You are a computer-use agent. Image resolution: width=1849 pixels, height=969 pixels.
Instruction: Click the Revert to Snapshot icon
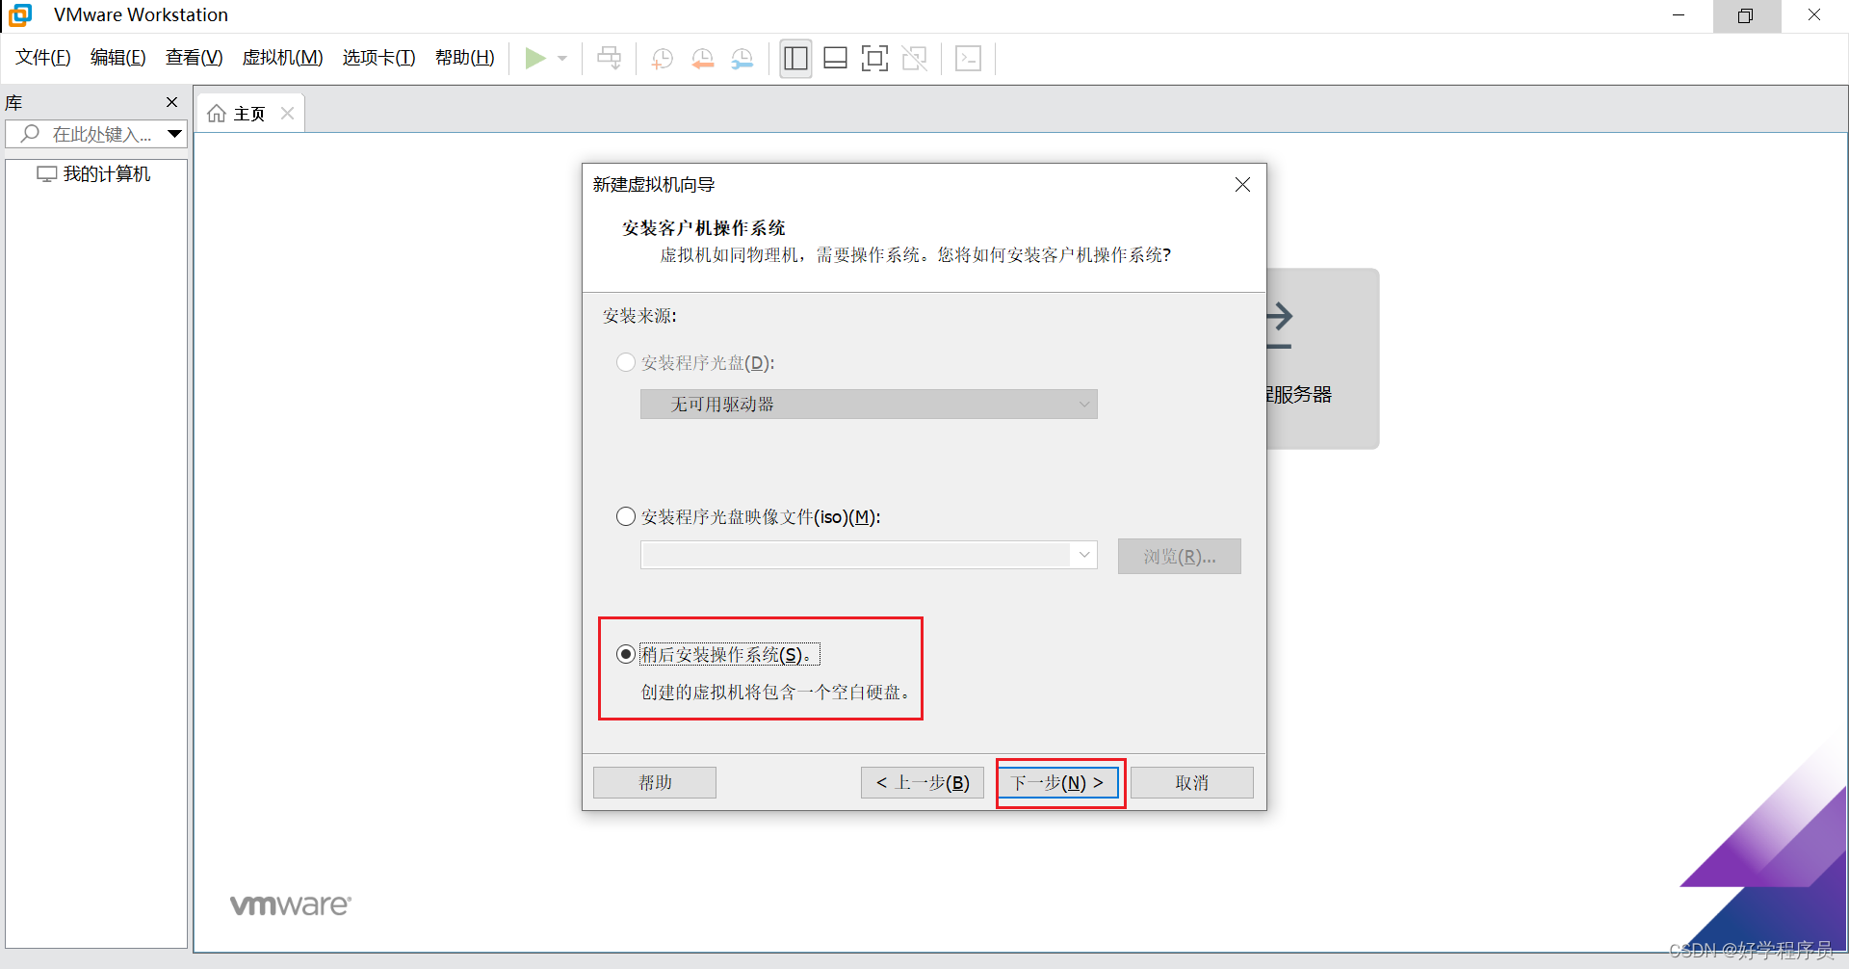coord(703,59)
